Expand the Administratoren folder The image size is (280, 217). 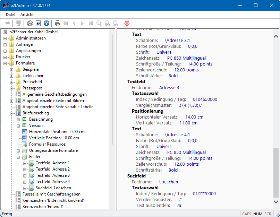5,38
